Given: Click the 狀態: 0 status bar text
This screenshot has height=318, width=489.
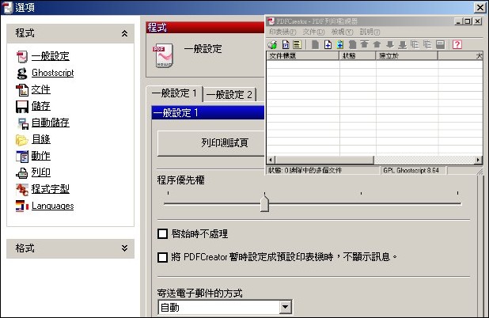Looking at the screenshot, I should [305, 171].
